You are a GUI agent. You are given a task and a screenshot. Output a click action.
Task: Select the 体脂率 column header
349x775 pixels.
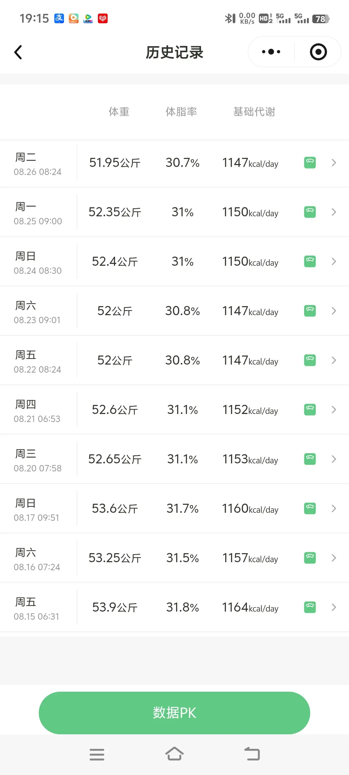click(181, 112)
